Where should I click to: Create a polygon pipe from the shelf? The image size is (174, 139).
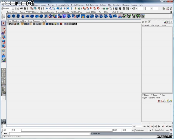(x=41, y=16)
